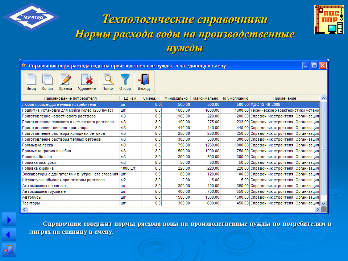348x261 pixels.
Task: Select row Любой производственный потребитель
Action: click(170, 104)
